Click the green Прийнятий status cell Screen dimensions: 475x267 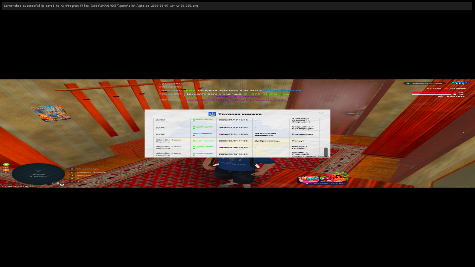pyautogui.click(x=203, y=141)
